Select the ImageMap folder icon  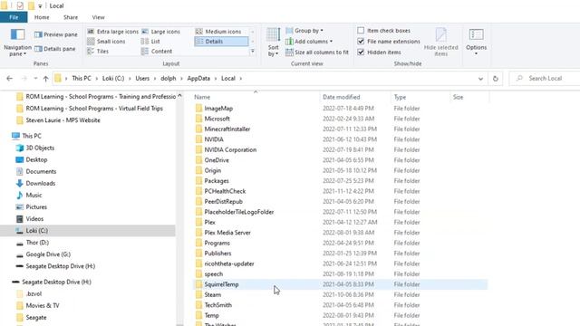tap(198, 109)
